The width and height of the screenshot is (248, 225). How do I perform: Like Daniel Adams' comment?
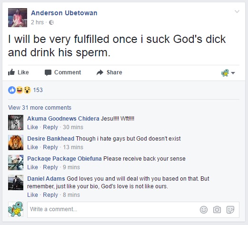32,195
